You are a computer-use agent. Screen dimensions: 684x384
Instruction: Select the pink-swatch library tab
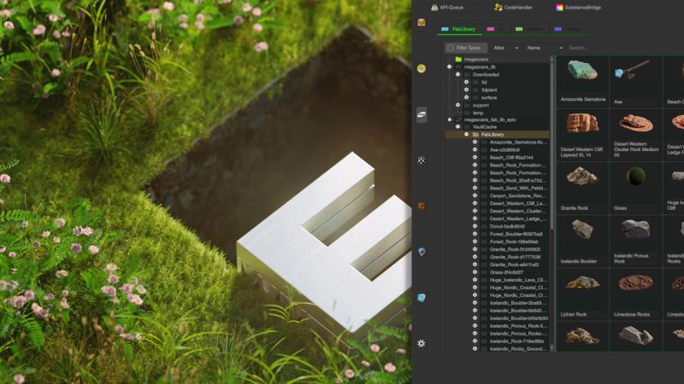tap(496, 29)
